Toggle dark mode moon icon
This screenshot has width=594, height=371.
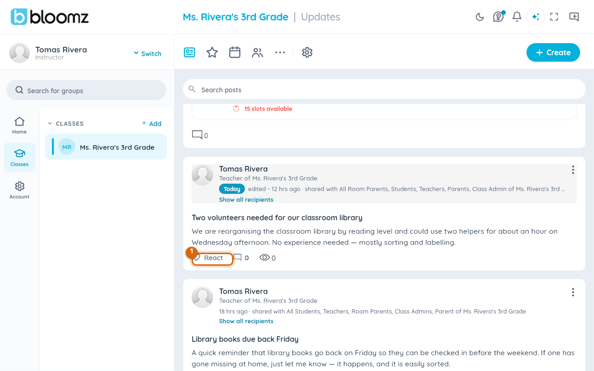coord(480,17)
